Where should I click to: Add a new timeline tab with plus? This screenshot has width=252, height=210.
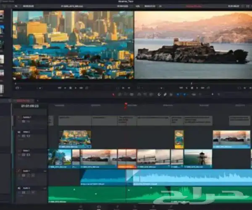coord(38,101)
